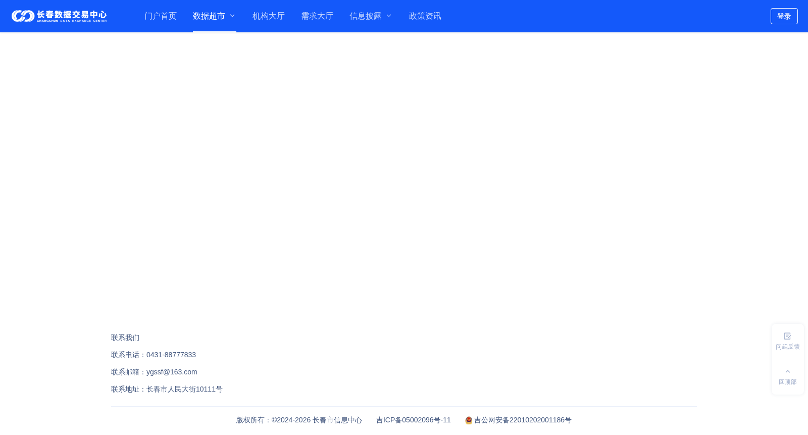
Task: Open the 吉ICP备05002096号-11 link
Action: [x=414, y=420]
